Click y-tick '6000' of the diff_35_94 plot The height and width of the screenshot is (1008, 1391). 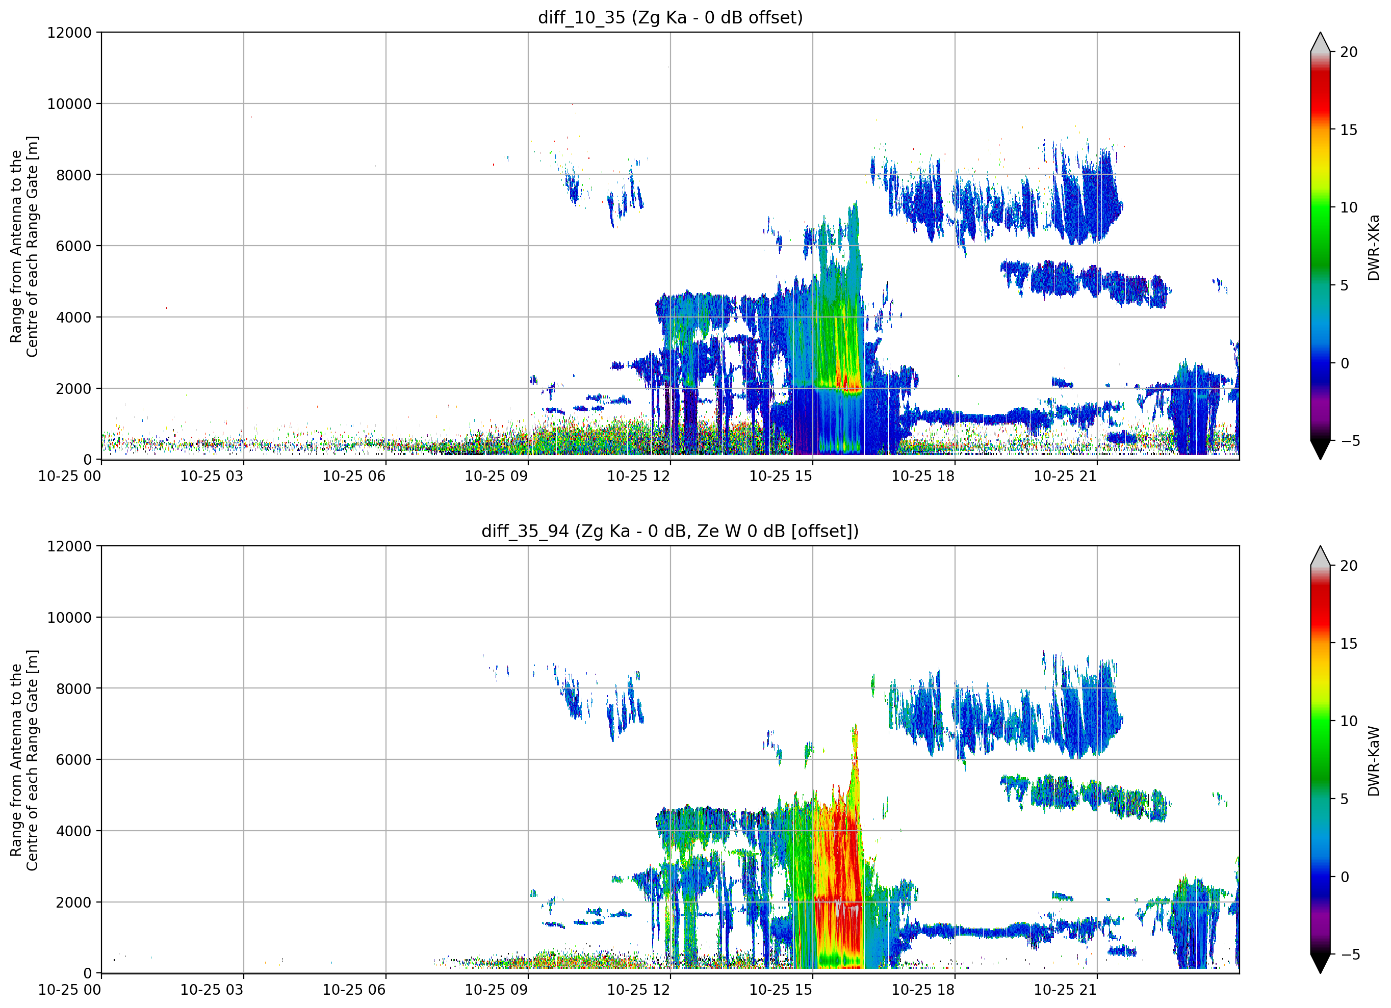73,760
